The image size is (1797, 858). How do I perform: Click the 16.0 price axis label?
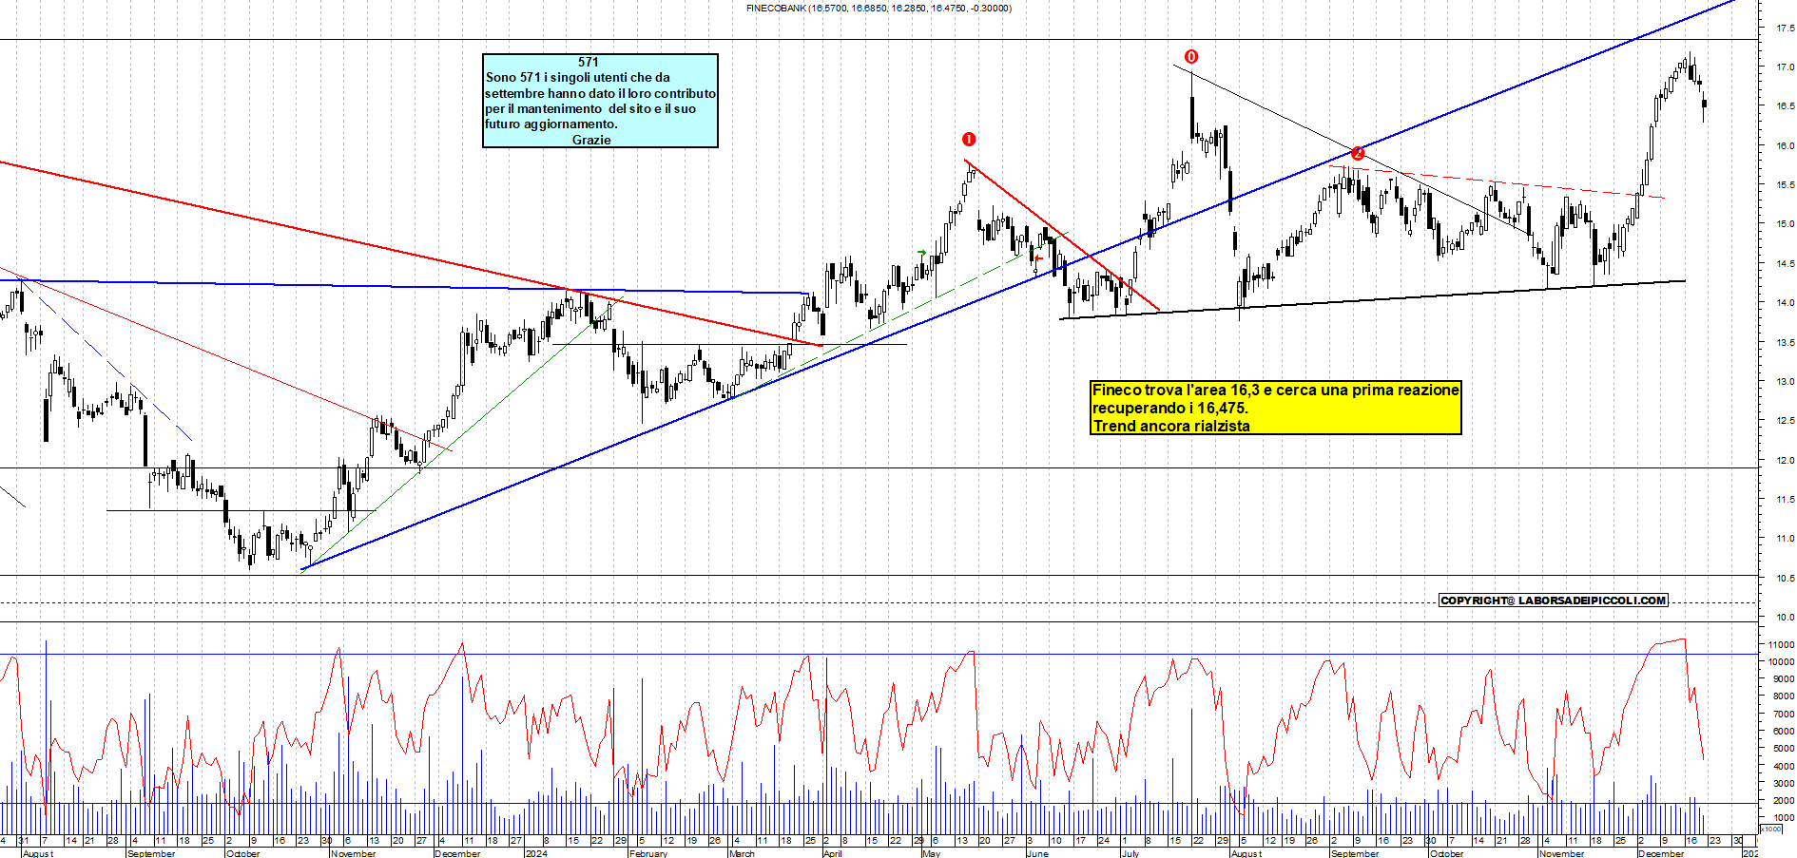pos(1785,146)
